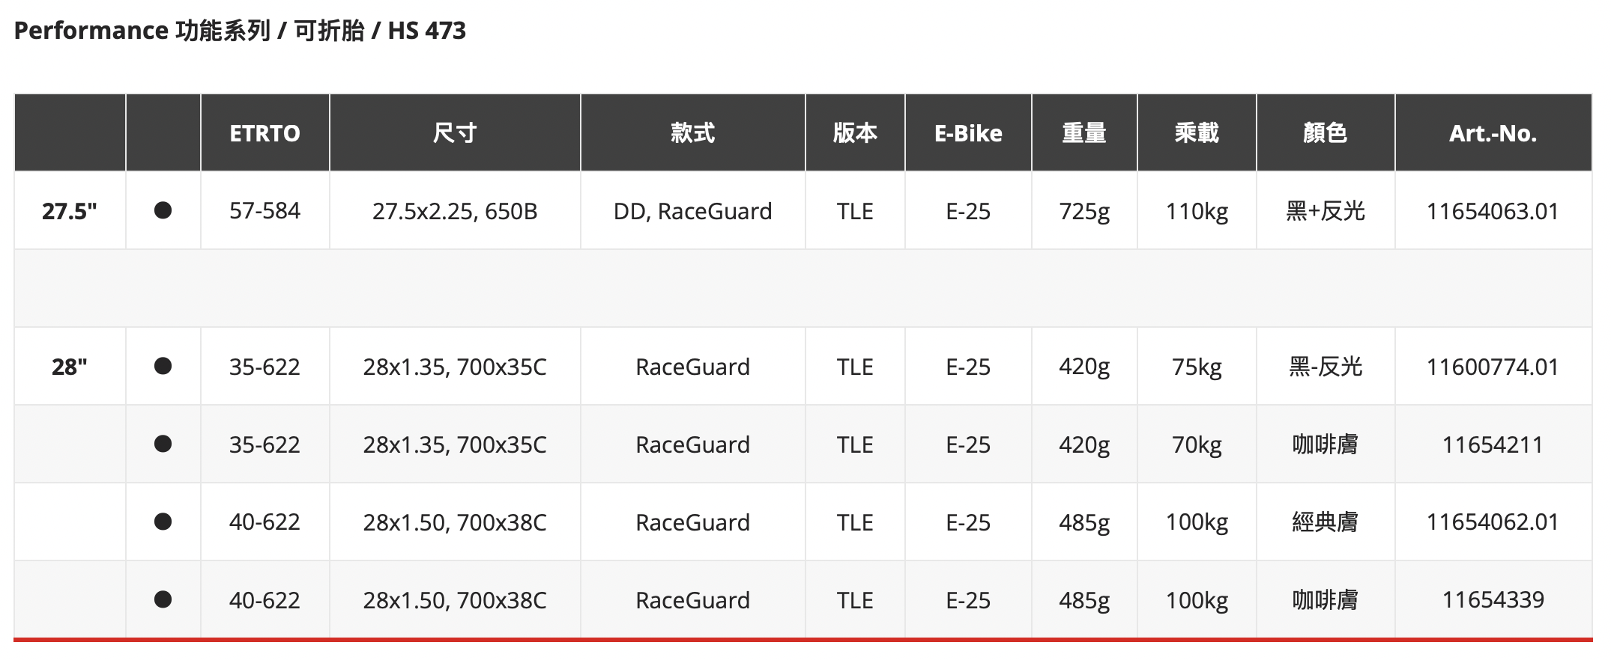Select the 28" size row label
1611x660 pixels.
(70, 367)
